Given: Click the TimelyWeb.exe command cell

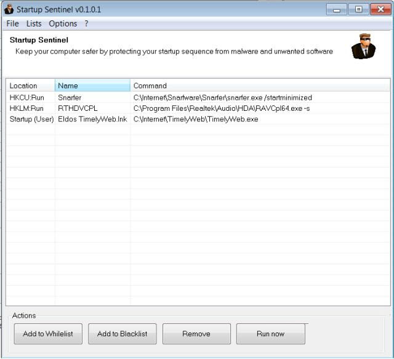Looking at the screenshot, I should coord(196,119).
